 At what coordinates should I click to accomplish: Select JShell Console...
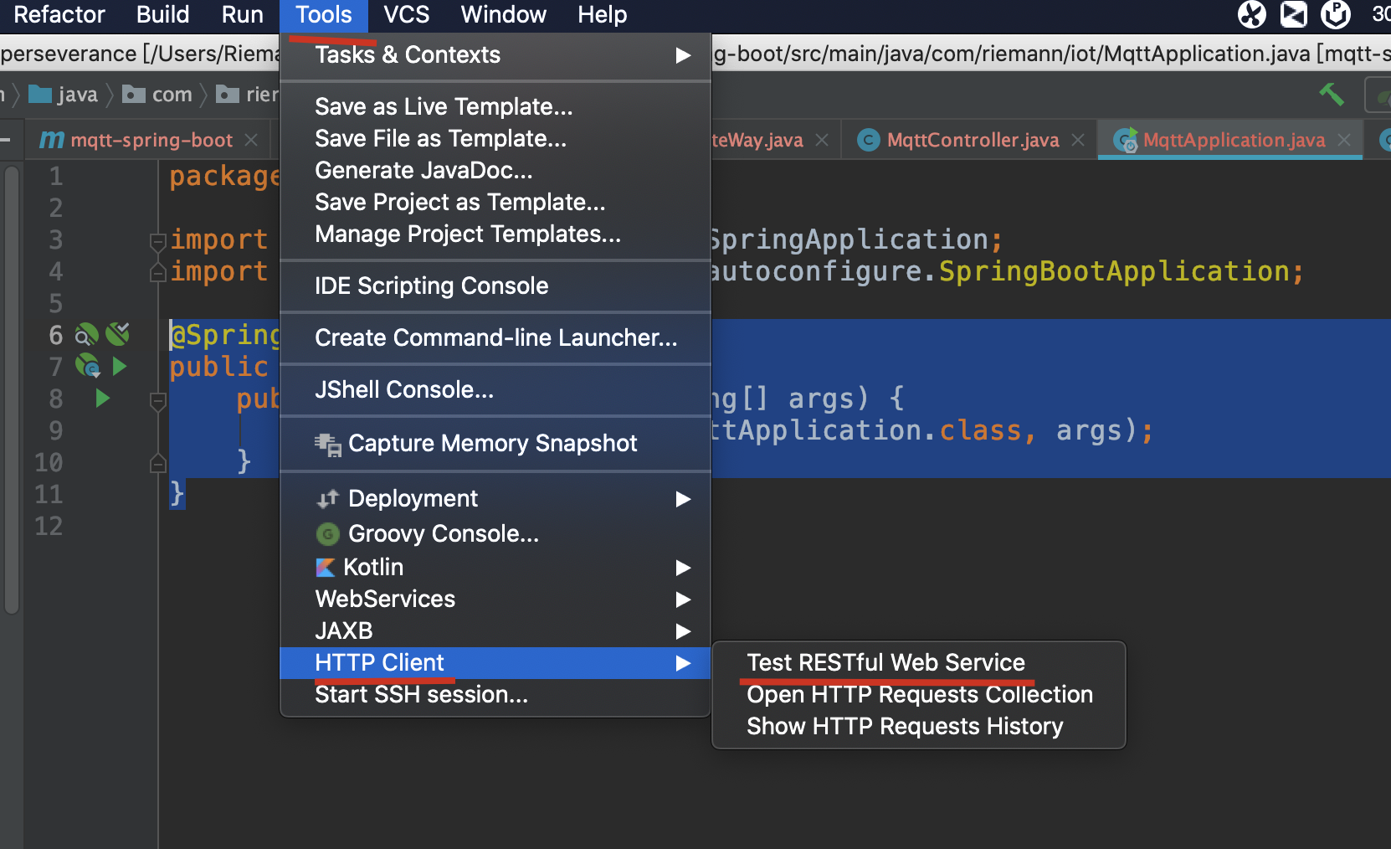[x=404, y=389]
